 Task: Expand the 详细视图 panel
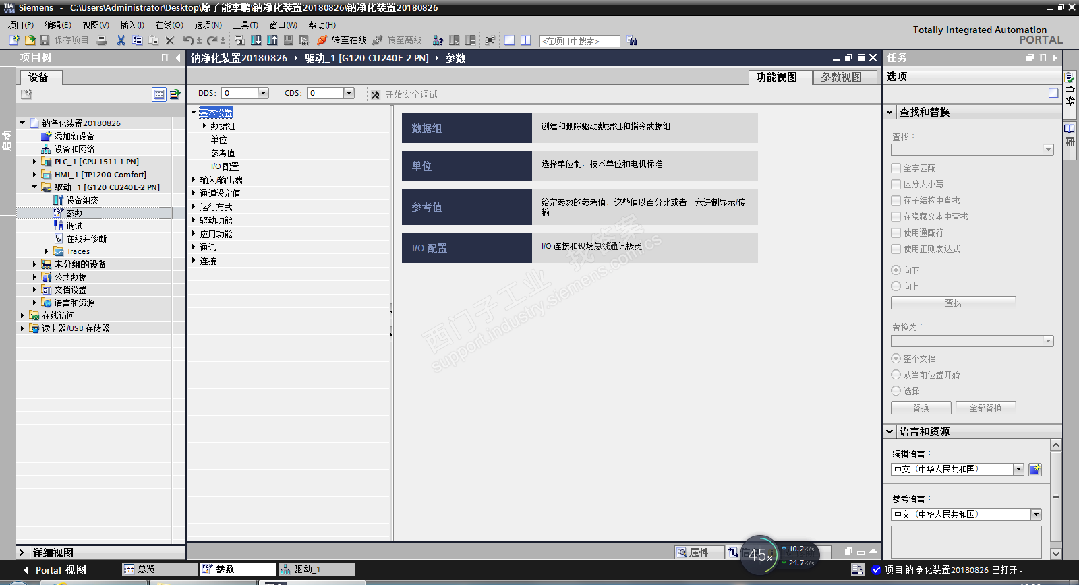pos(22,553)
